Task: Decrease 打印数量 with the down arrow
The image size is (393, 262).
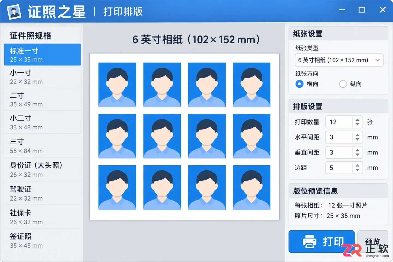Action: point(357,124)
